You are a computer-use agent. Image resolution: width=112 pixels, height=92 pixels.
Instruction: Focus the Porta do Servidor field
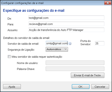[99, 43]
